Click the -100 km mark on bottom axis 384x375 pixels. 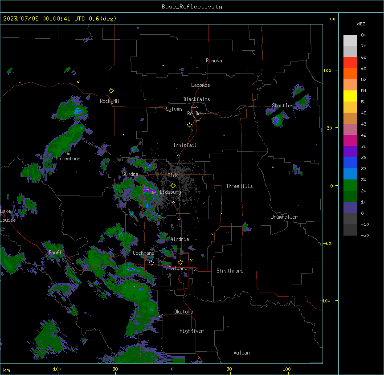point(56,369)
